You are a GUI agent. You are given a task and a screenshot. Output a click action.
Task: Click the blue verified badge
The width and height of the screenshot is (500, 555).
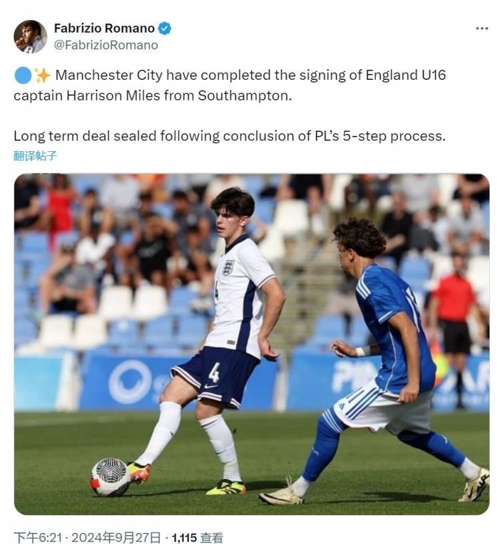coord(165,28)
